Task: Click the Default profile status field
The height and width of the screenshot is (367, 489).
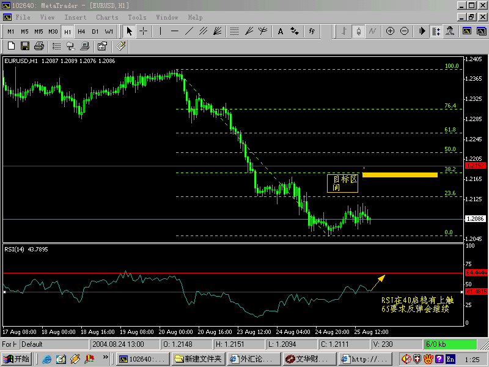Action: pyautogui.click(x=54, y=344)
